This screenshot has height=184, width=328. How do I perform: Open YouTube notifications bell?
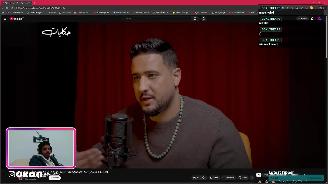(312, 19)
